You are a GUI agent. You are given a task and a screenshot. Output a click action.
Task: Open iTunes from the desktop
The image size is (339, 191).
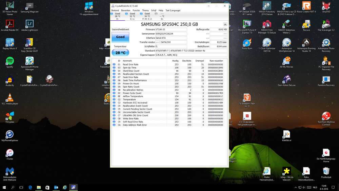coord(10,153)
